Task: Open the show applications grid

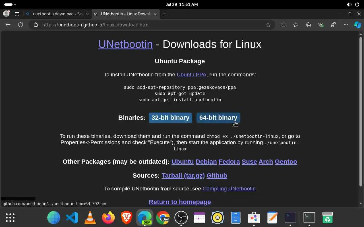Action: [10, 218]
